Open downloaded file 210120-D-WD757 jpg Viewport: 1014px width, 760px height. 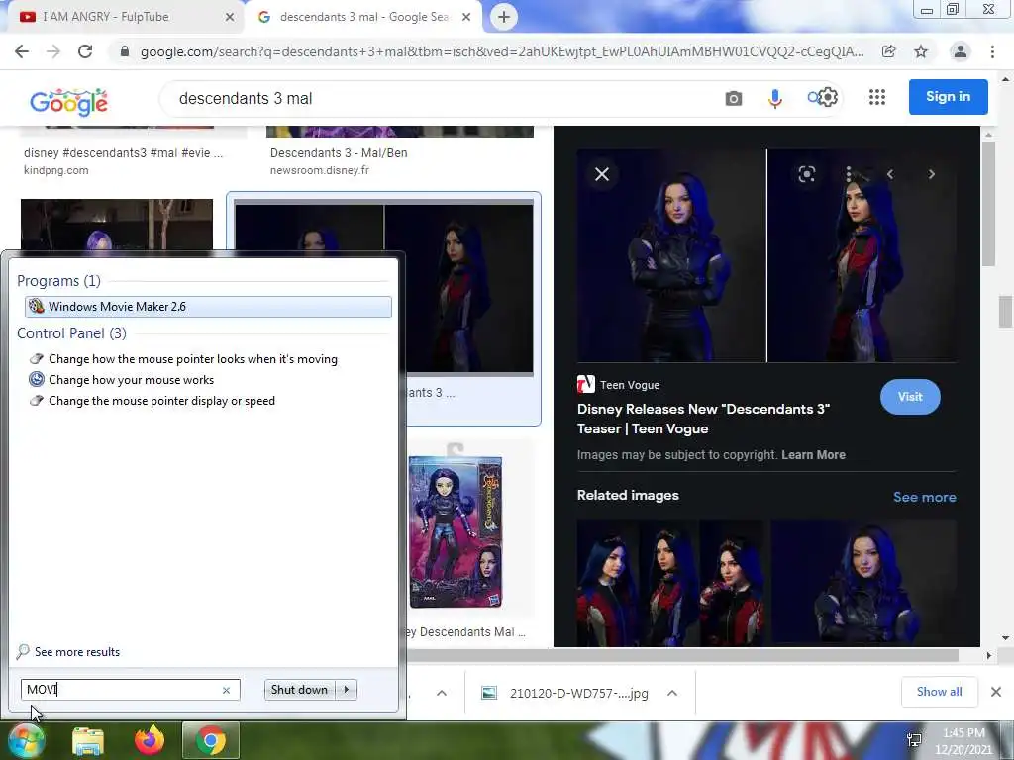578,693
